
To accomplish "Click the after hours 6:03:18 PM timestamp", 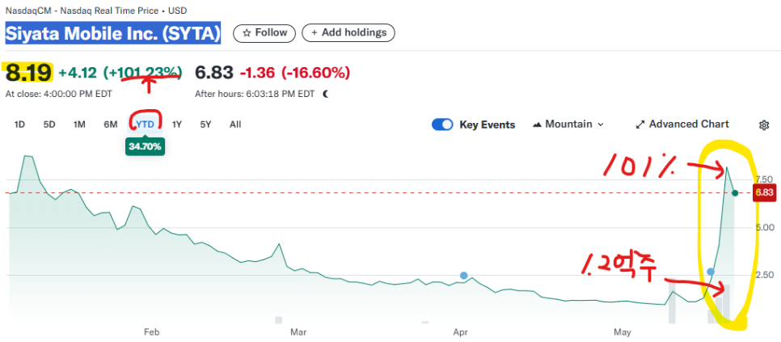I will click(x=255, y=94).
